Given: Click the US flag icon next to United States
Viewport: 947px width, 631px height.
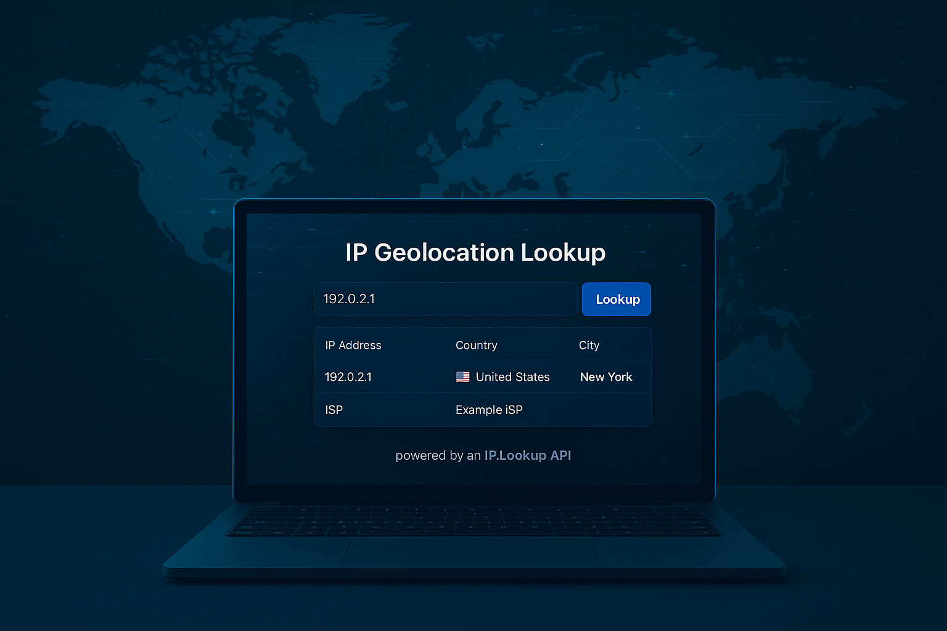Looking at the screenshot, I should click(462, 377).
